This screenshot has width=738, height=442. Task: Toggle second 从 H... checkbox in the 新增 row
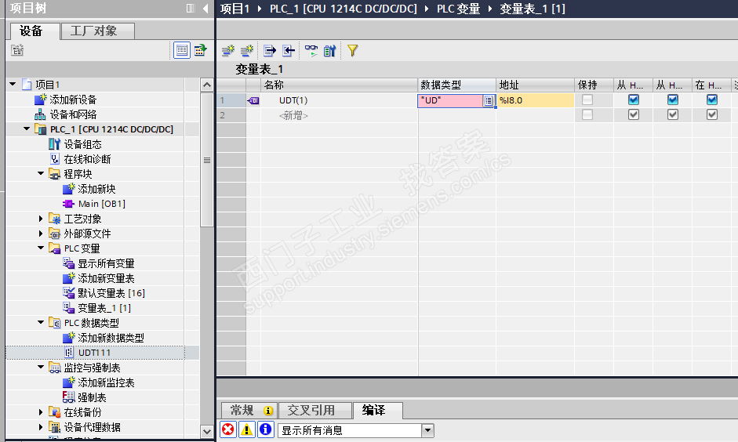pos(673,114)
